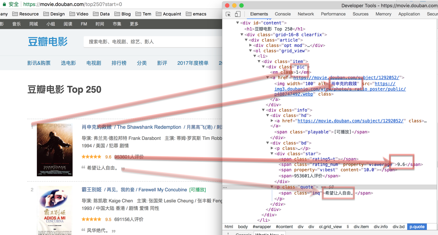Click the 同城 item in Douban top nav
This screenshot has height=235, width=438.
(x=34, y=24)
